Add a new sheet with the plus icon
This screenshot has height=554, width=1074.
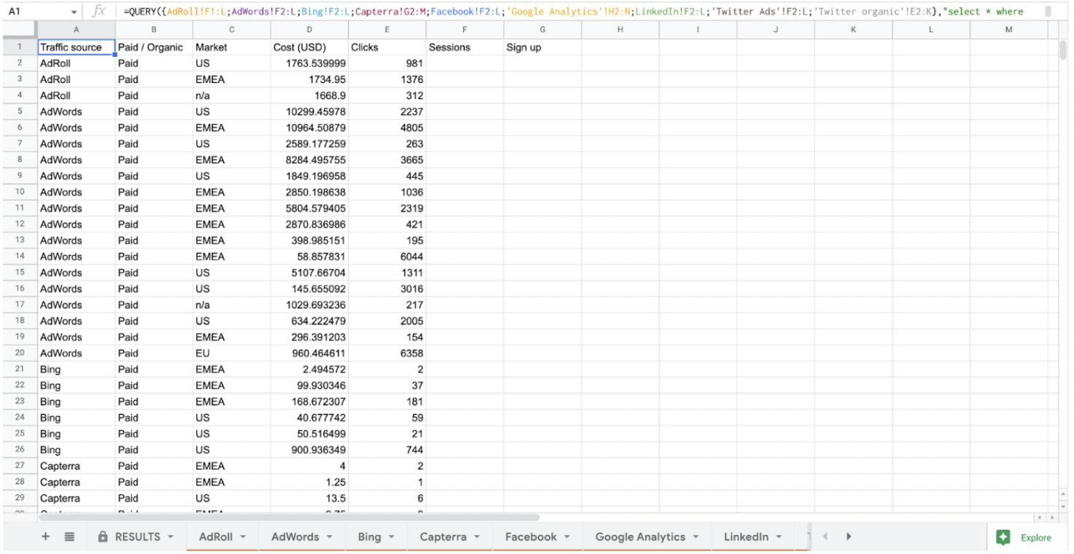(45, 537)
